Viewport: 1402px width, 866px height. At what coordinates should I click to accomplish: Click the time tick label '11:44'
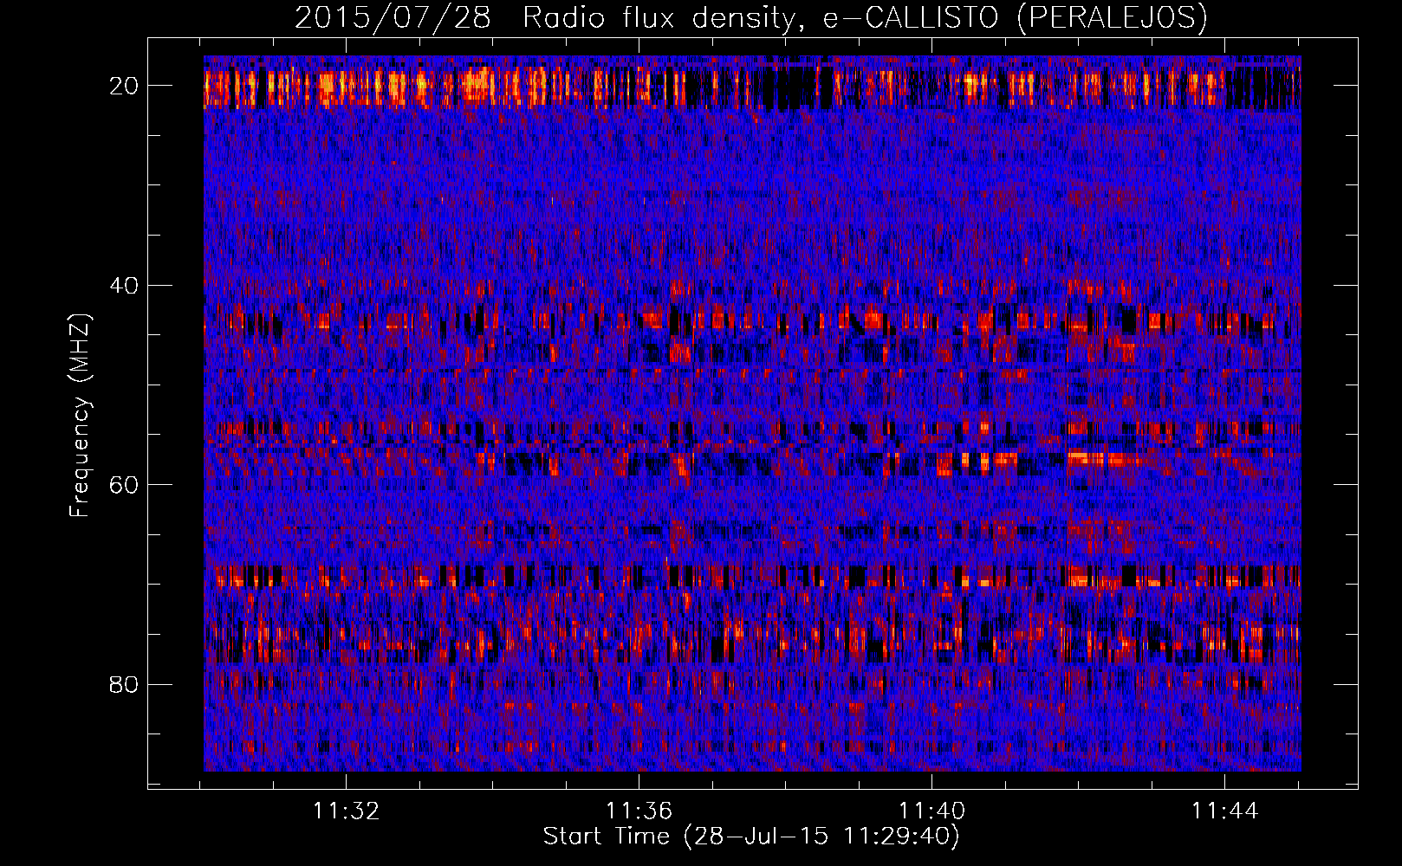1224,811
